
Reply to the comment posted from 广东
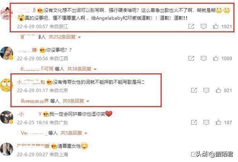tap(206, 122)
